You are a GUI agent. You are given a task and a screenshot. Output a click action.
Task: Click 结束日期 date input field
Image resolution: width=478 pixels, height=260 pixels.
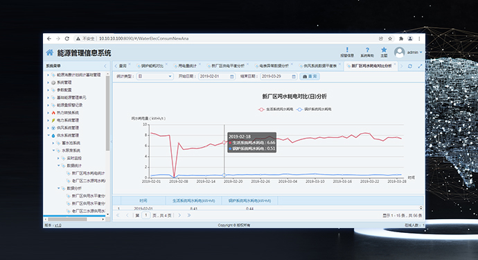[x=278, y=76]
